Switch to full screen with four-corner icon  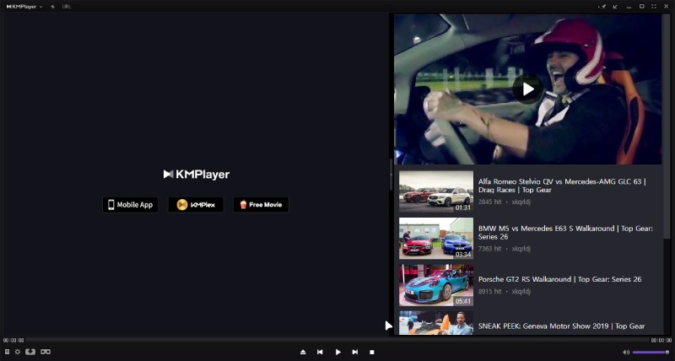tap(654, 7)
